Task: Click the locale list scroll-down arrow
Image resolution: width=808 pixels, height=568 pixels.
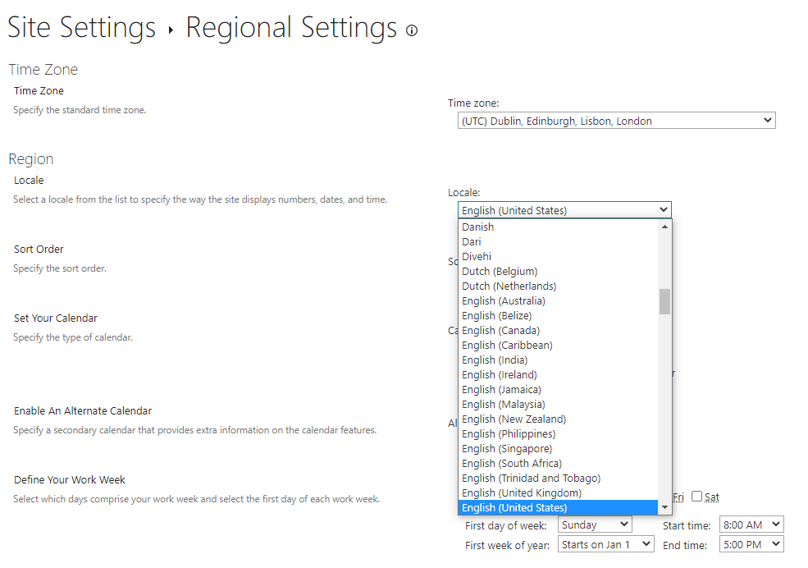Action: [x=664, y=507]
